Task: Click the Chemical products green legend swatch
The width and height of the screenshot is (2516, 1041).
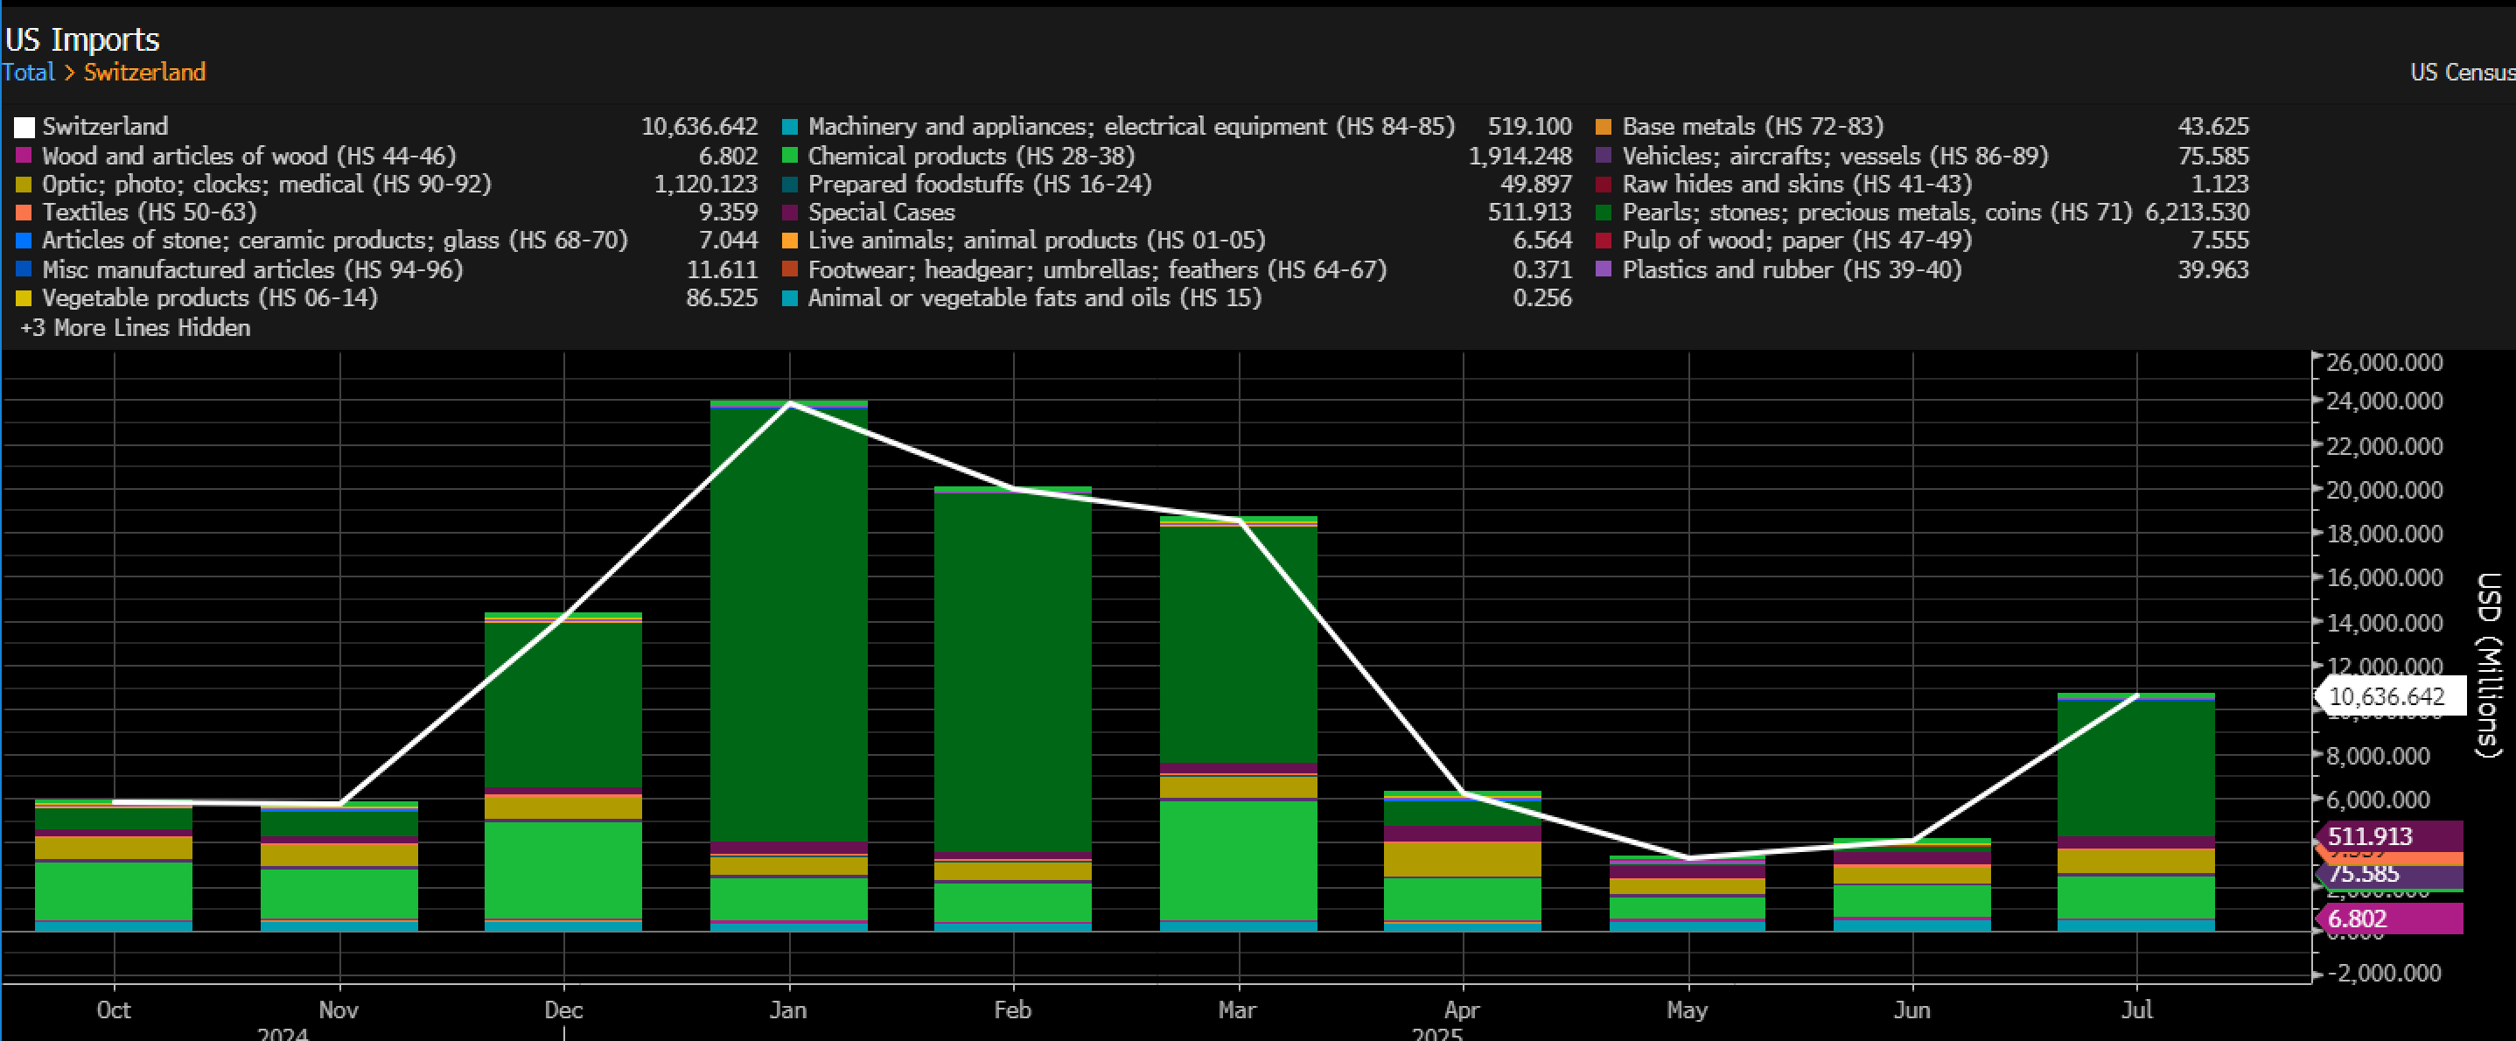Action: (790, 157)
